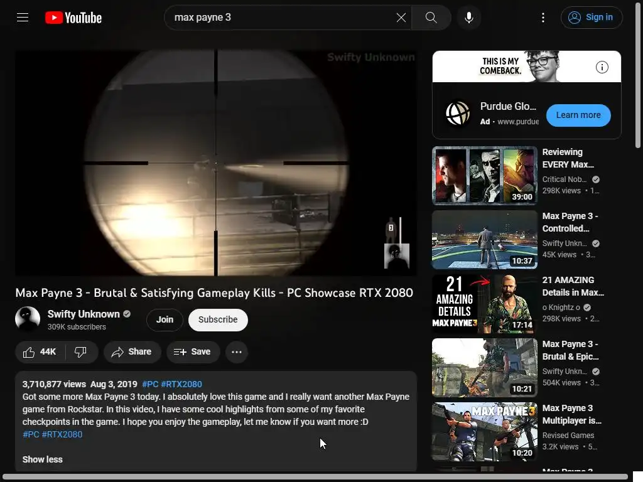Open the ad info icon

[x=602, y=67]
